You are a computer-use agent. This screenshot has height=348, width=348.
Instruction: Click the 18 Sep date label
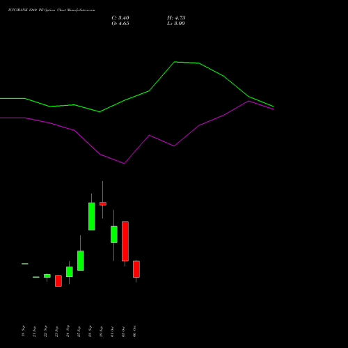(x=23, y=331)
